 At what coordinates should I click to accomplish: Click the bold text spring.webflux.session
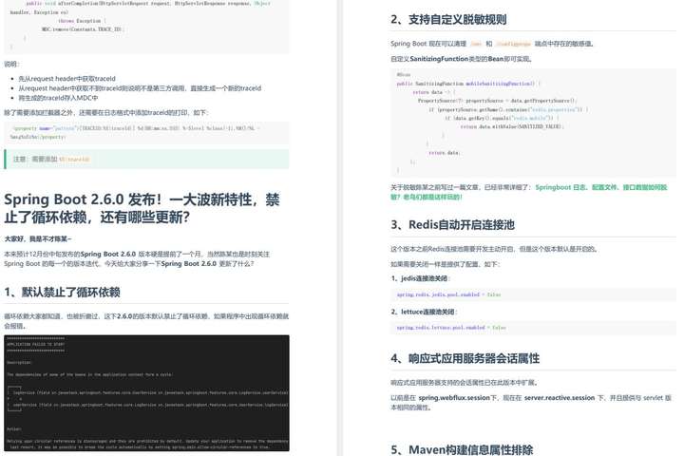pos(454,398)
